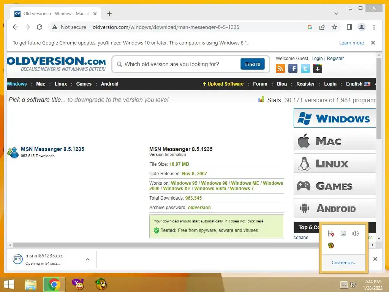Image resolution: width=389 pixels, height=292 pixels.
Task: Open msnm851235.exe download item
Action: pos(44,259)
